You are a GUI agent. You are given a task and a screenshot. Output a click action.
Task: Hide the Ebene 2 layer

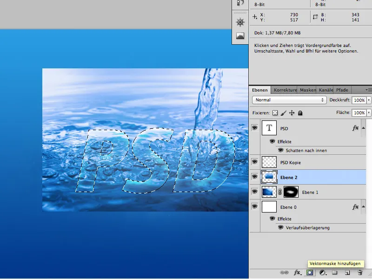tap(254, 177)
